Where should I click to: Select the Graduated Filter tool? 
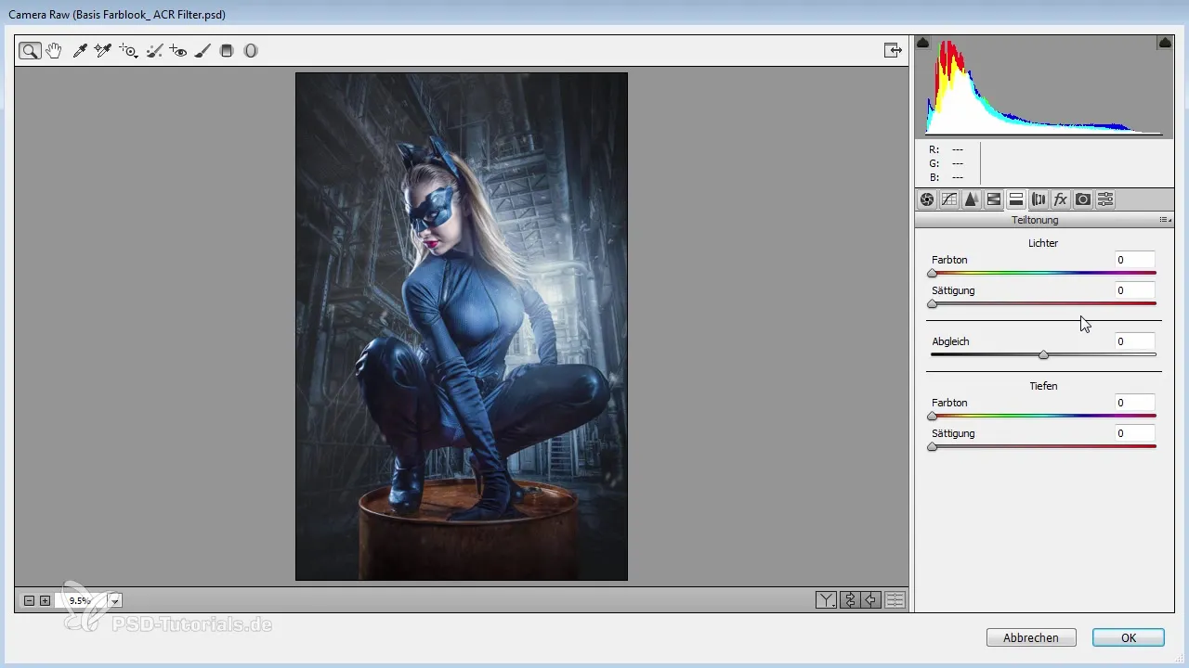pos(227,51)
